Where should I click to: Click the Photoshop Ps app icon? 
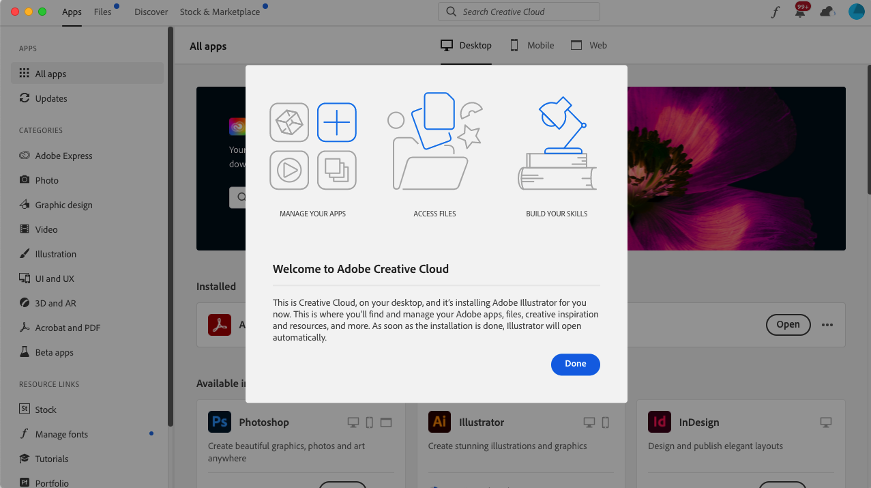point(220,422)
